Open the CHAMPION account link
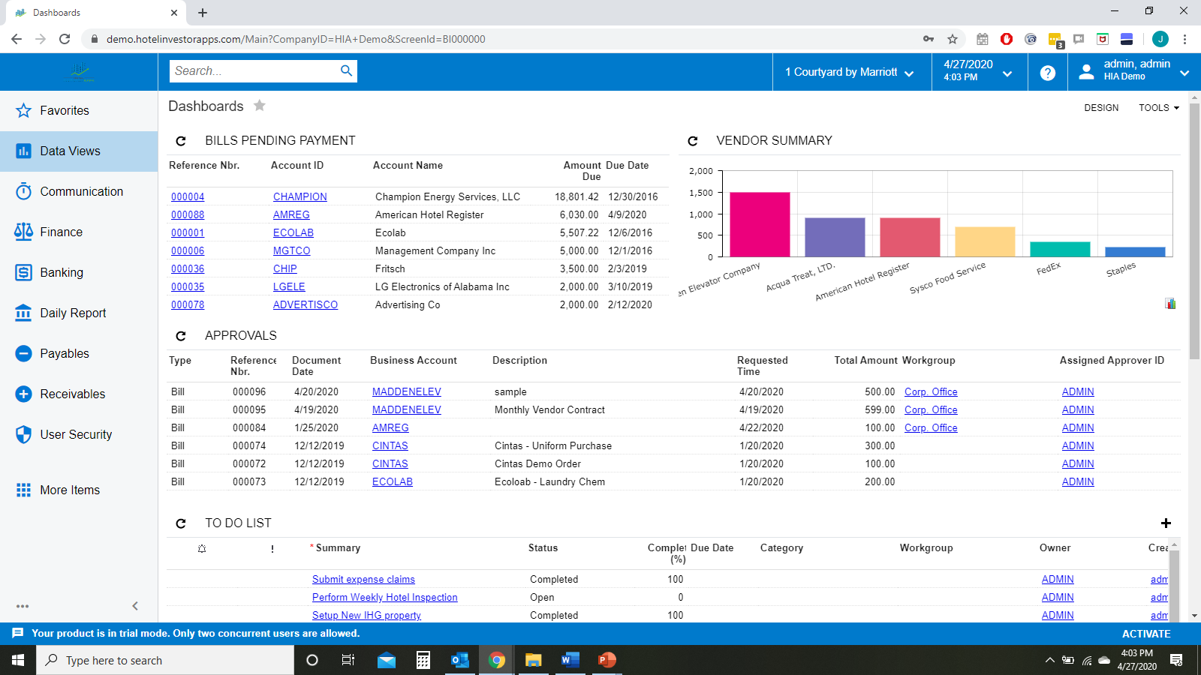Image resolution: width=1201 pixels, height=675 pixels. coord(299,197)
